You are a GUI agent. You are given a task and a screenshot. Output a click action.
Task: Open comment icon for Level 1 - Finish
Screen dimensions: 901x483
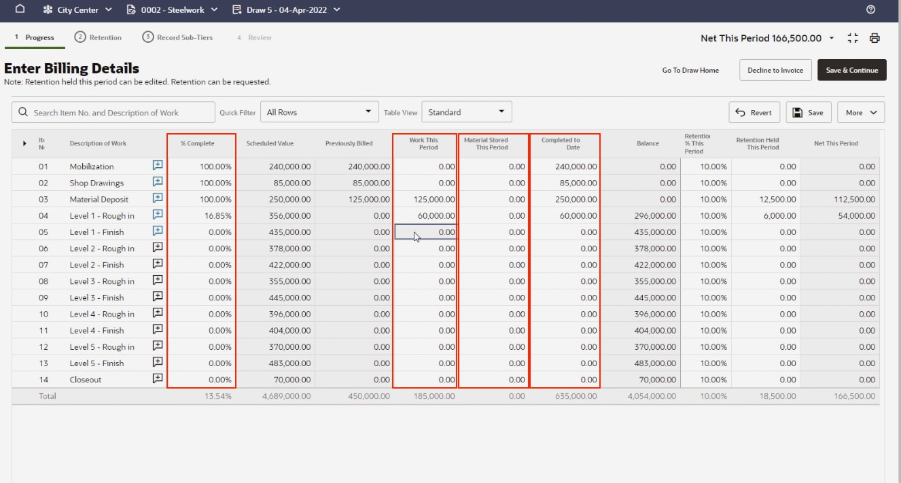[x=158, y=232]
